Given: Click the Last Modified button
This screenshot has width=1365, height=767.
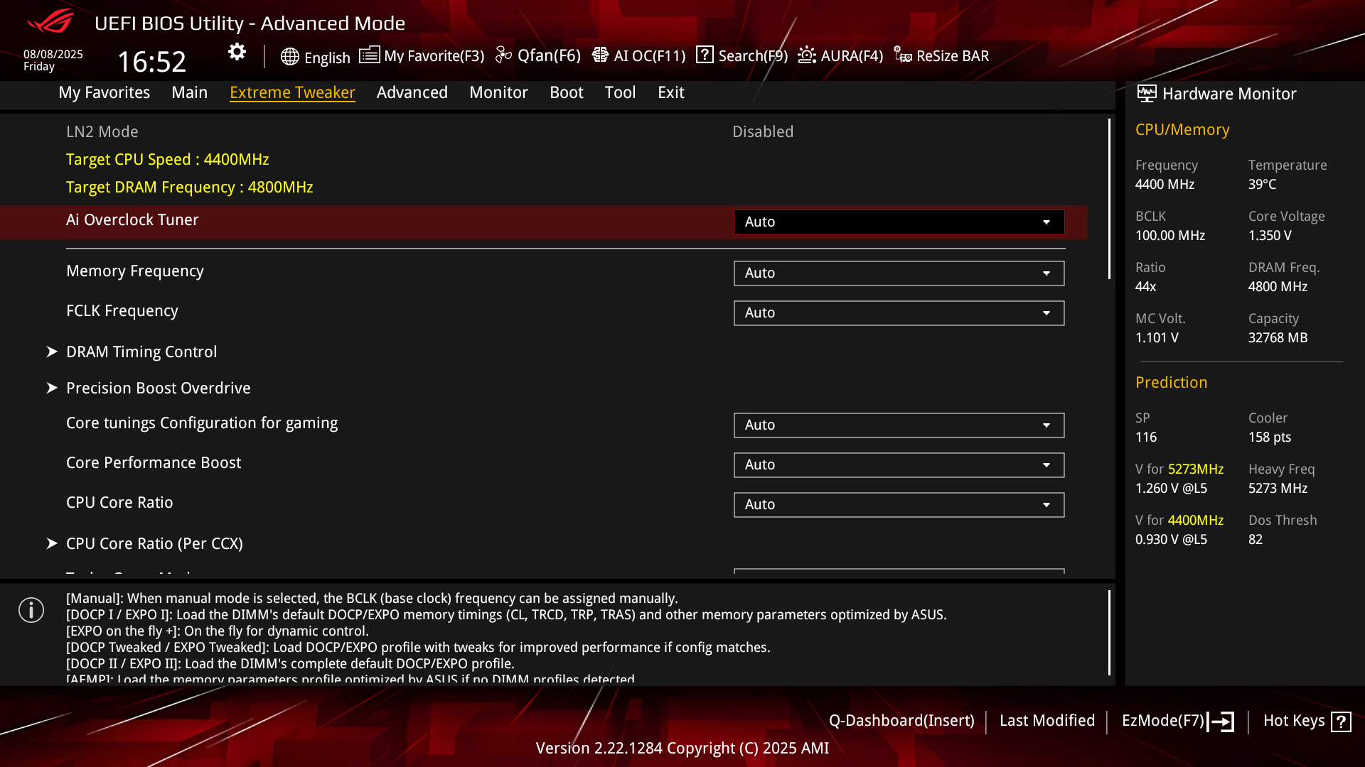Looking at the screenshot, I should [x=1047, y=721].
